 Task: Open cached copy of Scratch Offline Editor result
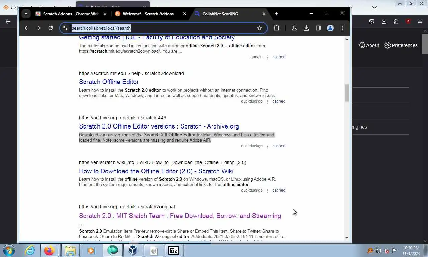[279, 101]
